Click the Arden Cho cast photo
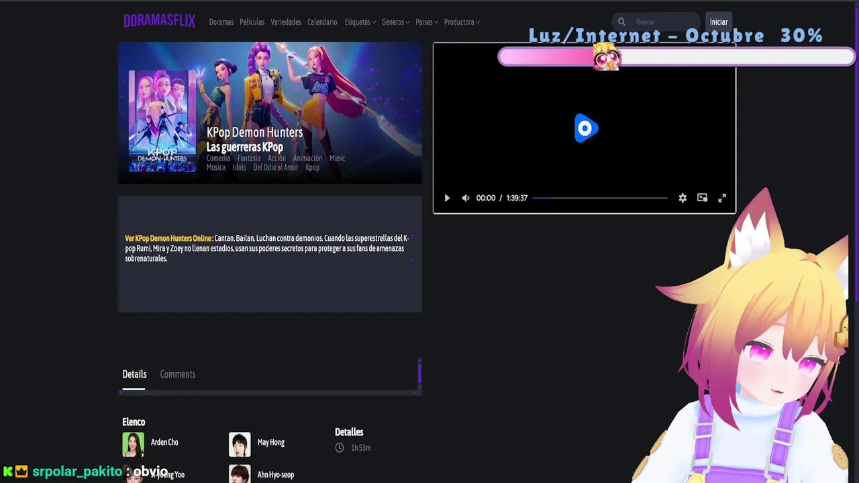This screenshot has height=483, width=859. [133, 444]
